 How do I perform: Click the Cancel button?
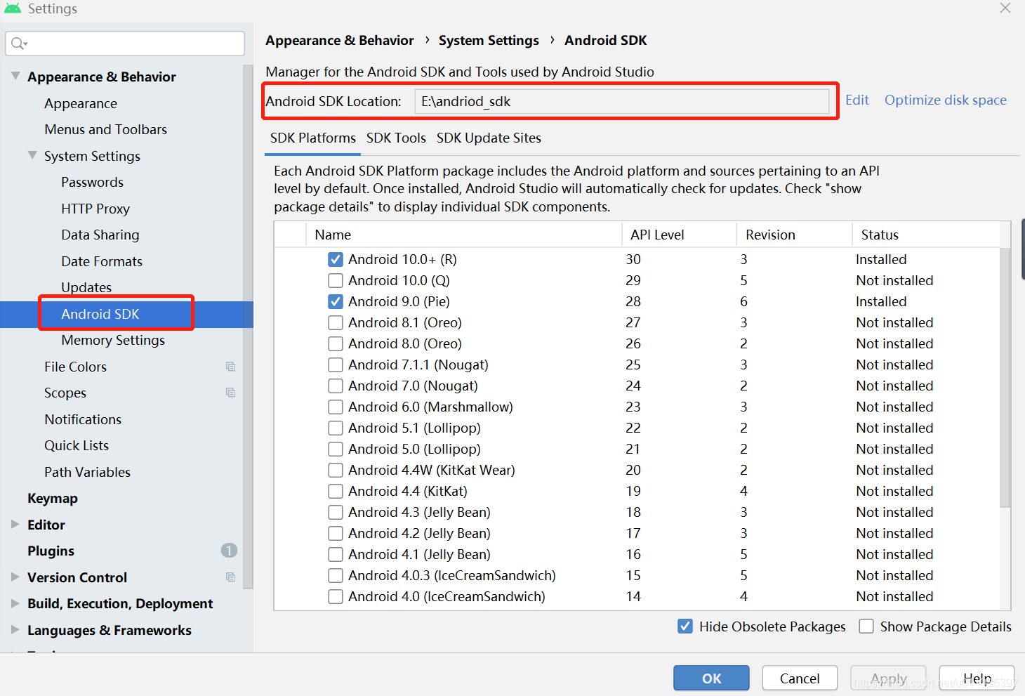point(800,678)
